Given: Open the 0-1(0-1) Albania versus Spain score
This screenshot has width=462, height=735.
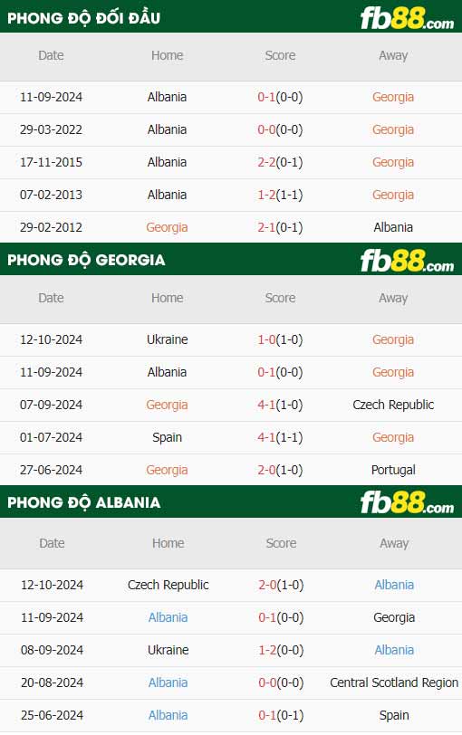Looking at the screenshot, I should 281,715.
